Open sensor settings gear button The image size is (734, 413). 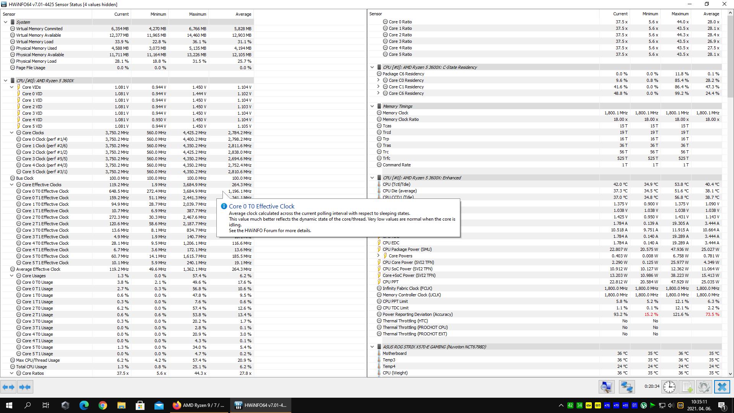[x=704, y=387]
